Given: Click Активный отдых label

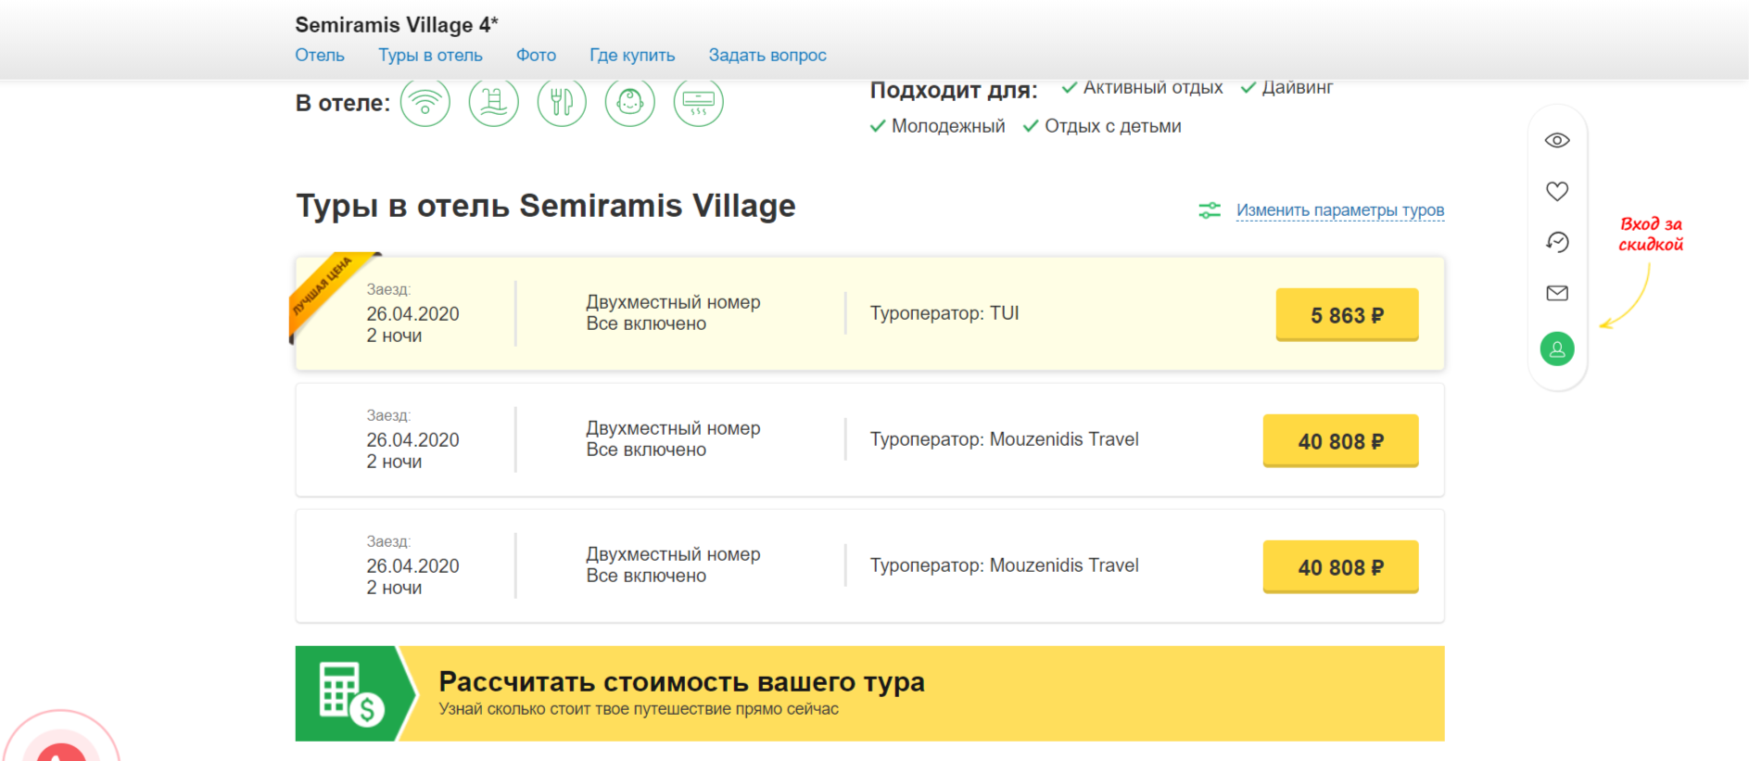Looking at the screenshot, I should (x=1153, y=87).
